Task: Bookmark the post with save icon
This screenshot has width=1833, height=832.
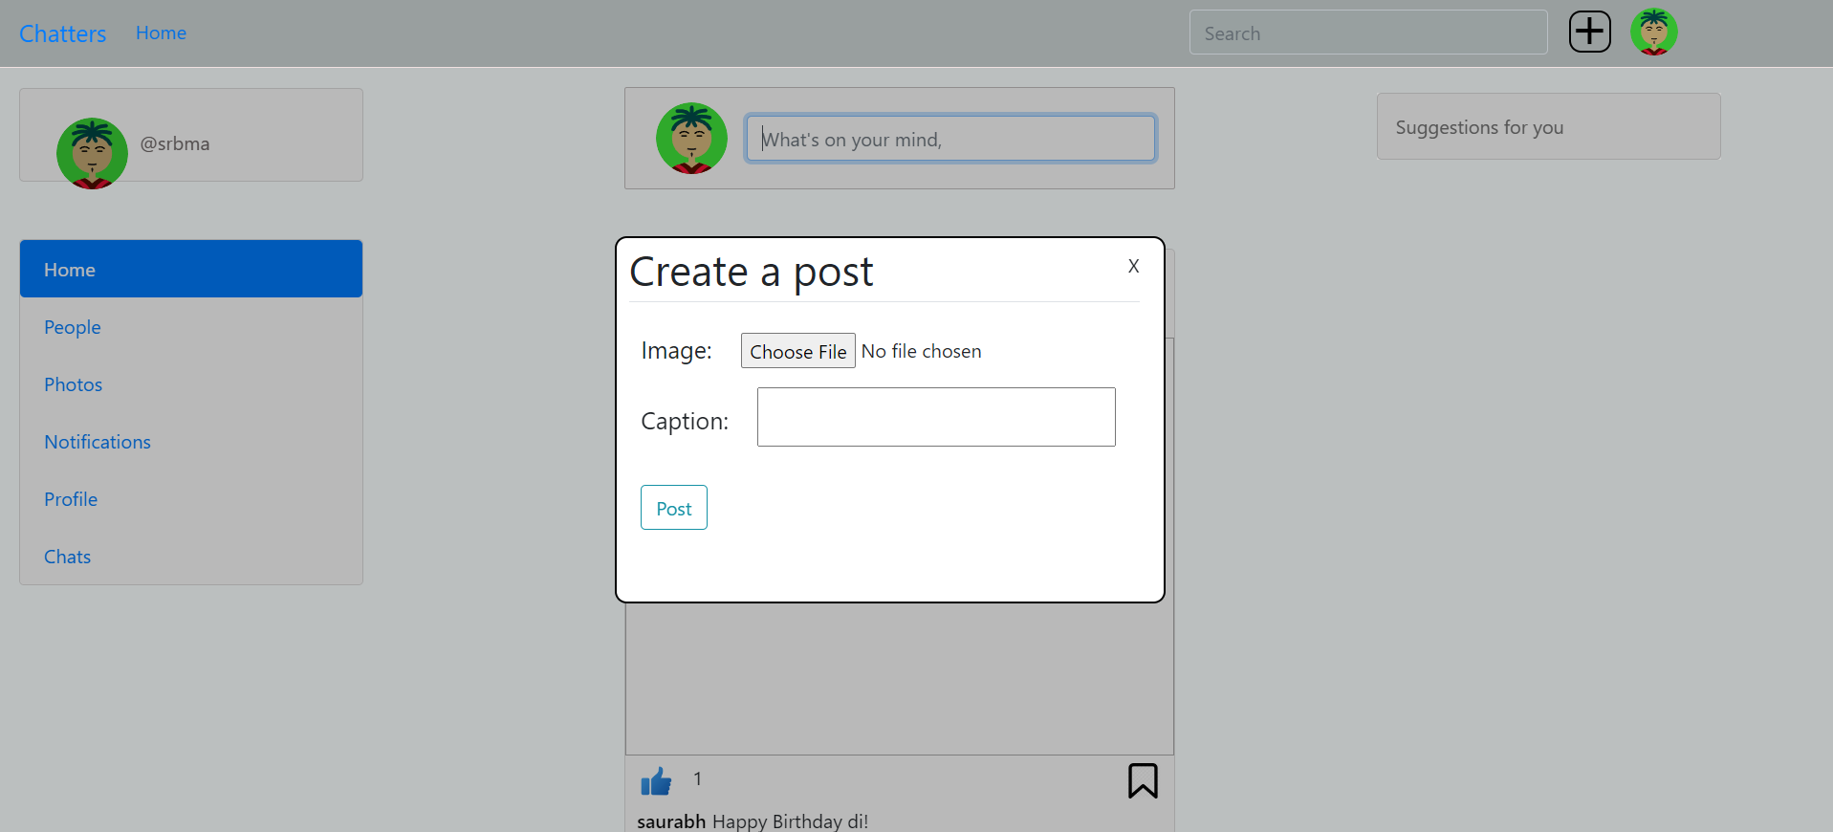Action: [x=1143, y=780]
